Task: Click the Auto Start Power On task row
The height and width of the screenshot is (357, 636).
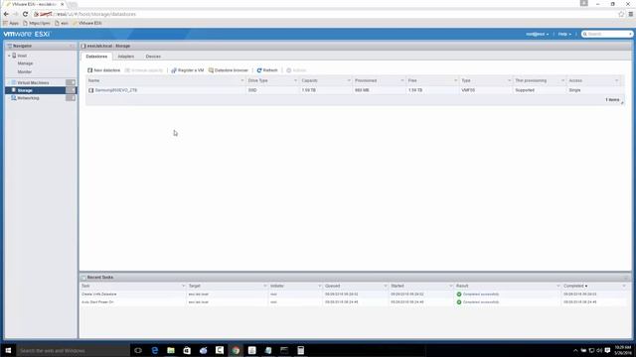Action: (x=353, y=301)
